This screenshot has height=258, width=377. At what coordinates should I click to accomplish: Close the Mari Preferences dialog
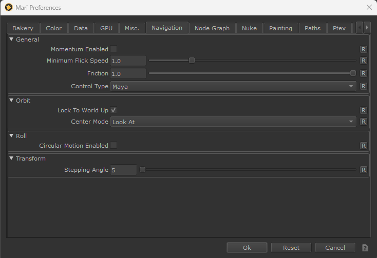coord(369,8)
